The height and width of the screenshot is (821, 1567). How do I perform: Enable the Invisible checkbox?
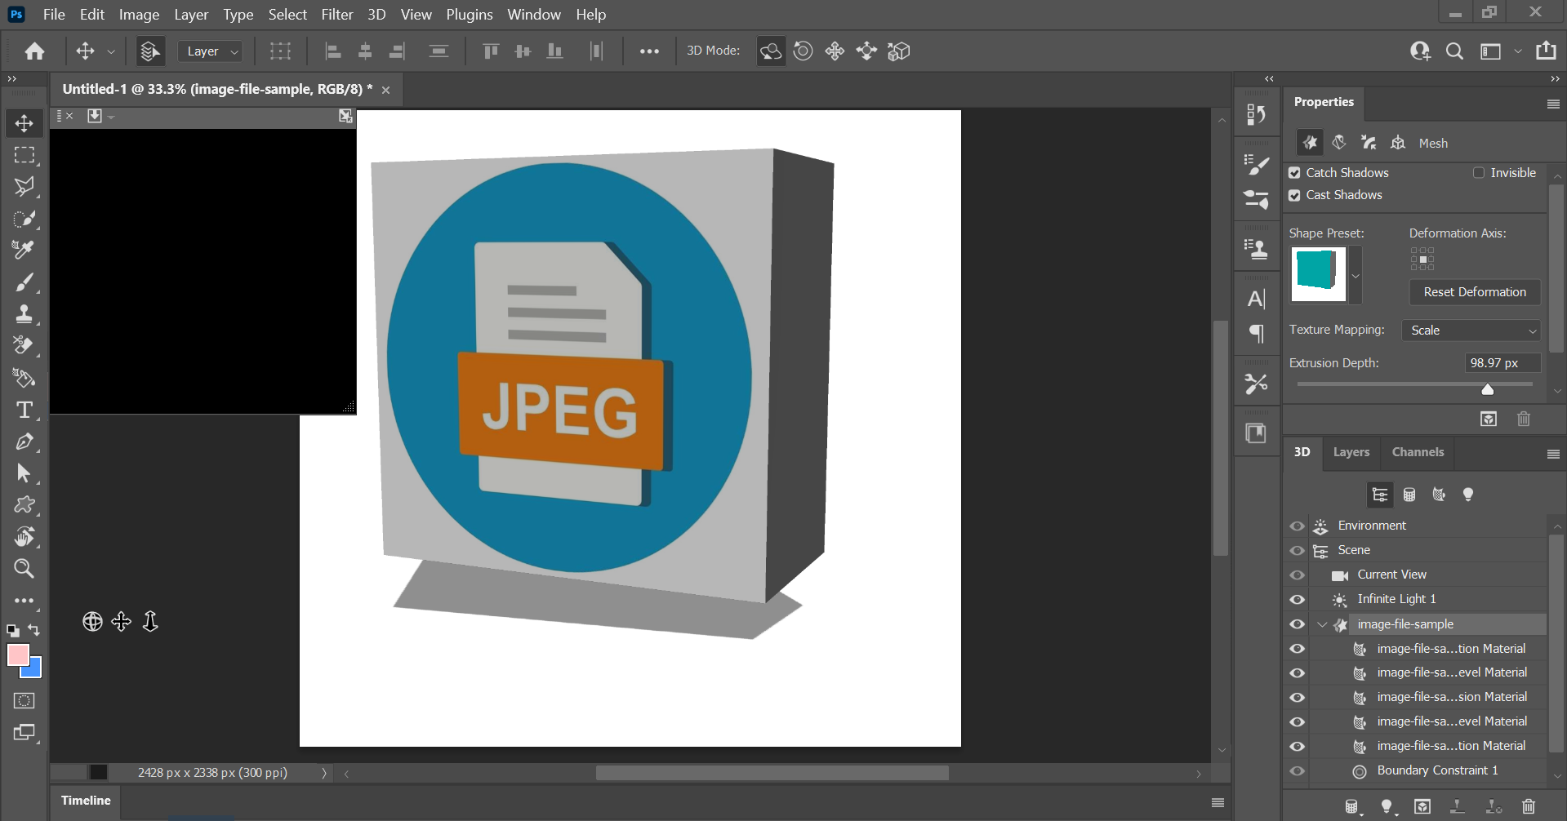point(1478,173)
